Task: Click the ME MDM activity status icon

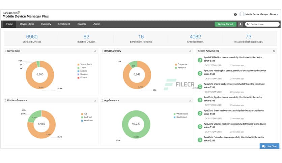Action: point(200,60)
